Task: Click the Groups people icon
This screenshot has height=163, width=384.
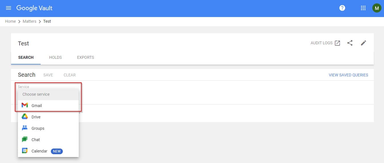Action: 25,128
